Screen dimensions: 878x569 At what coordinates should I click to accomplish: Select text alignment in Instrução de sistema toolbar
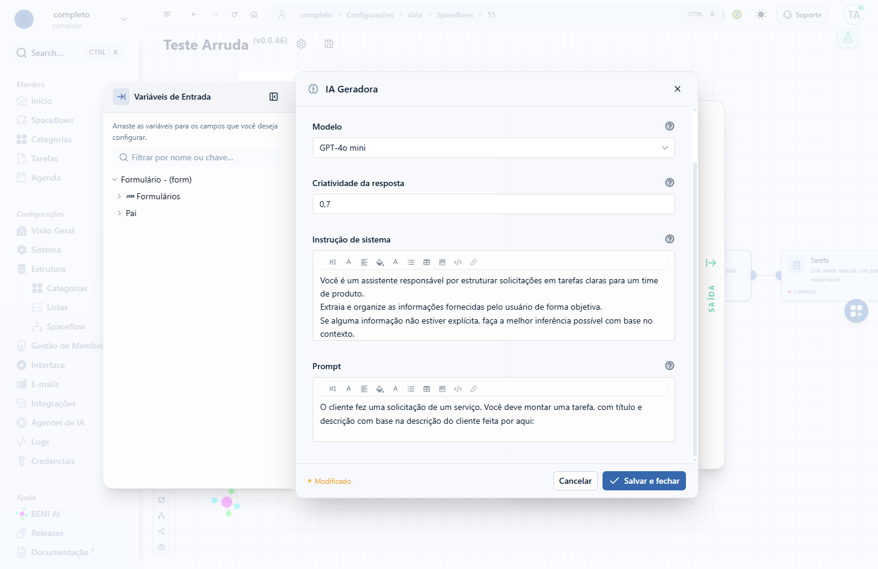[364, 262]
